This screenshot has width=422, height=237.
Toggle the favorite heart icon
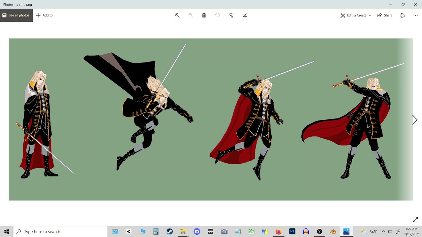coord(218,15)
